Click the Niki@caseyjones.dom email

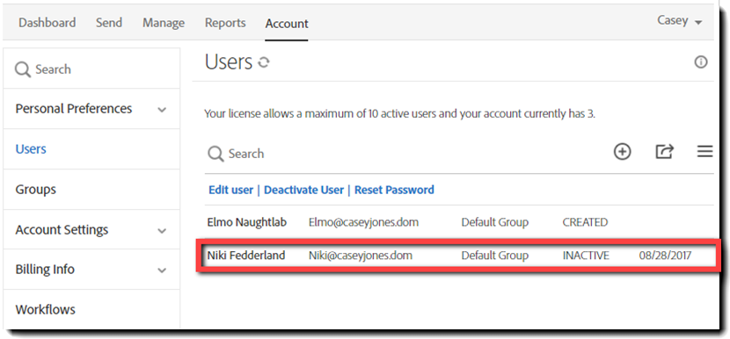point(361,256)
